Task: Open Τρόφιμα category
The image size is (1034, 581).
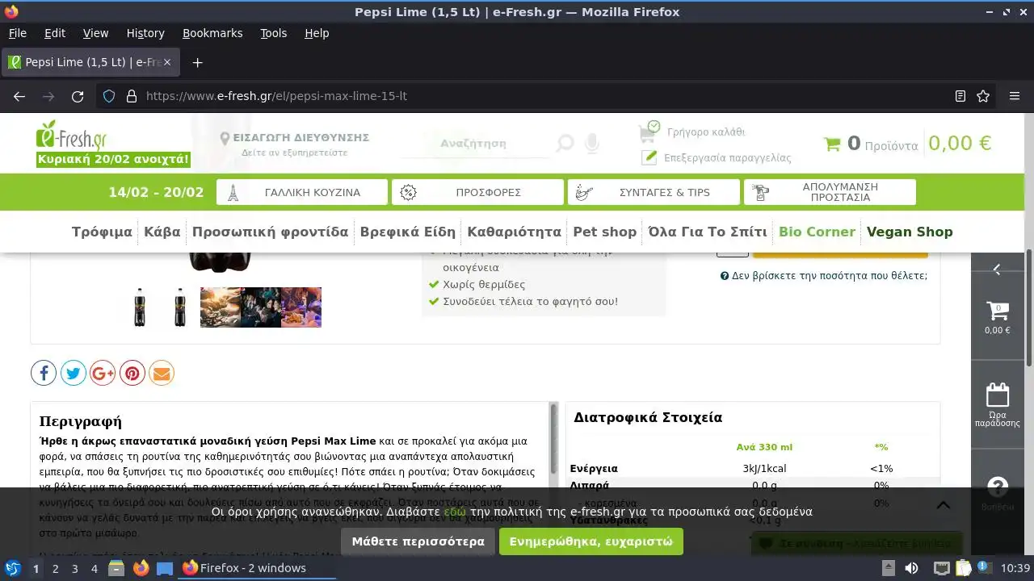Action: click(102, 232)
